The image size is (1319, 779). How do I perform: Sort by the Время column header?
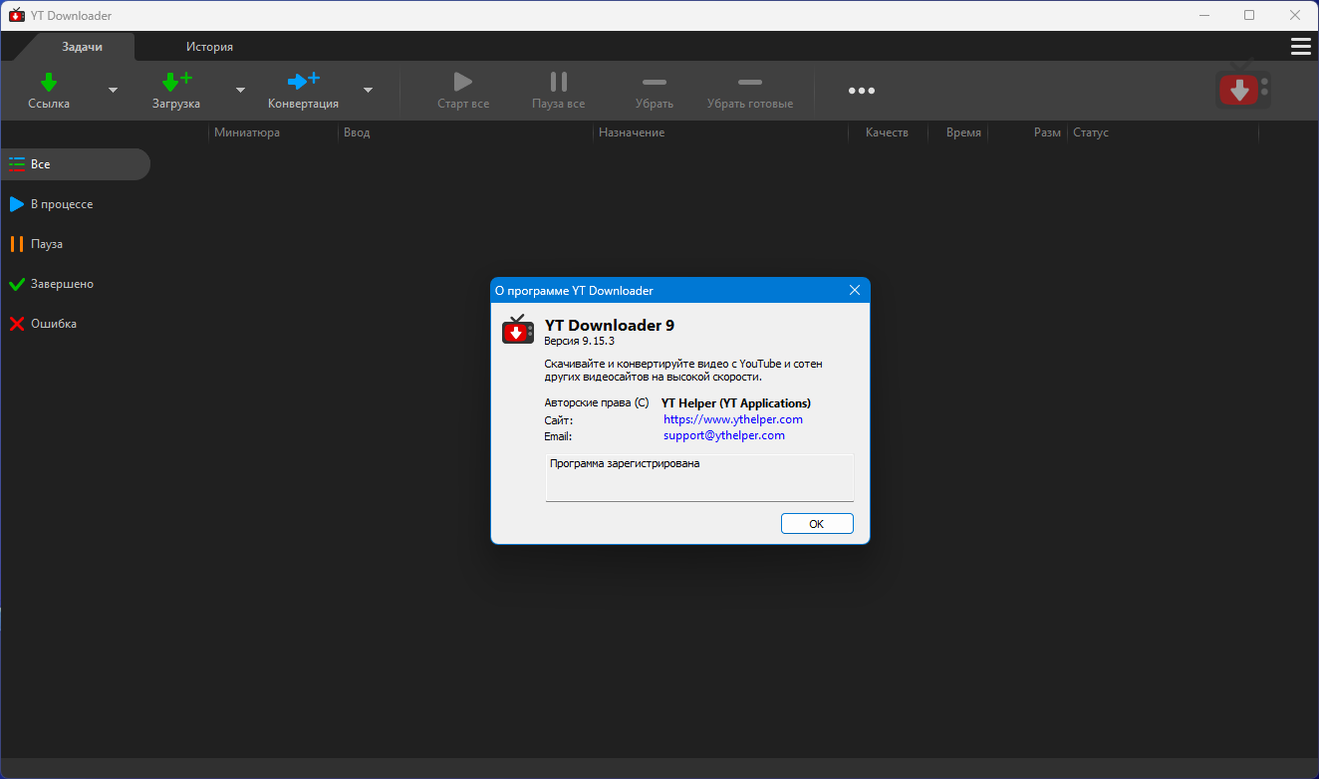pyautogui.click(x=957, y=132)
